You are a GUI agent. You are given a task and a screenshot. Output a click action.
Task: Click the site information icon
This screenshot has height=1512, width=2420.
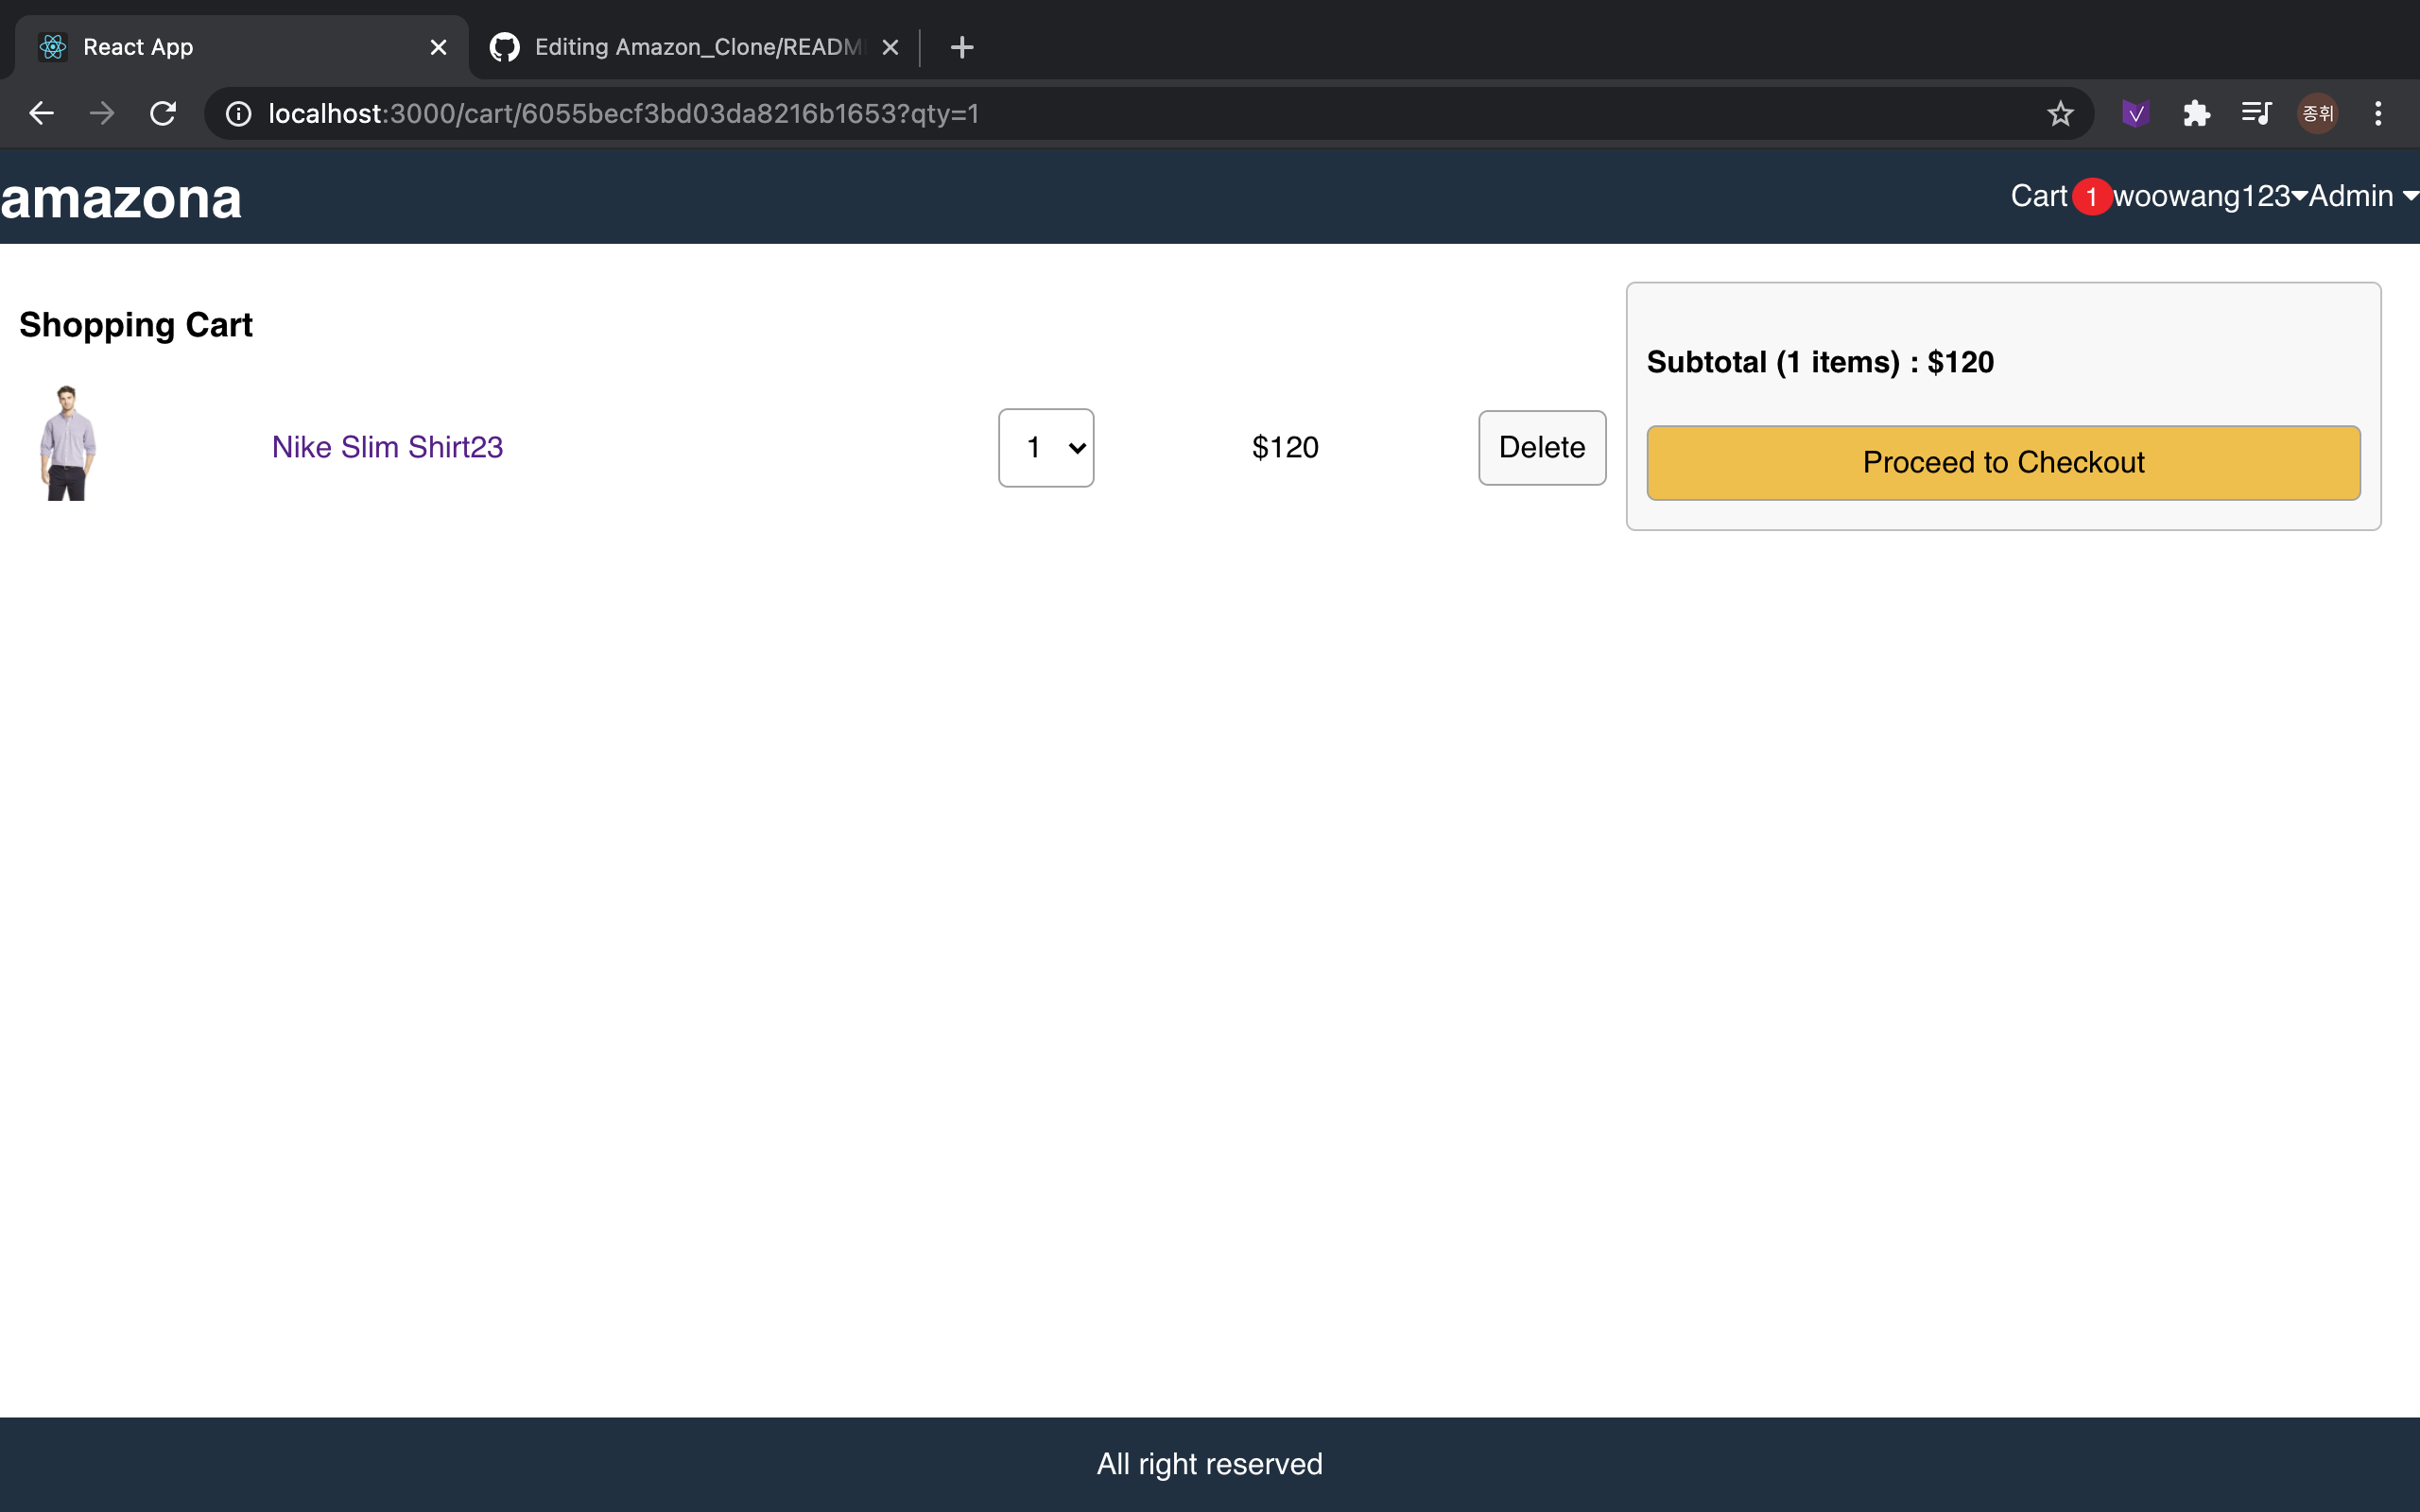point(238,114)
